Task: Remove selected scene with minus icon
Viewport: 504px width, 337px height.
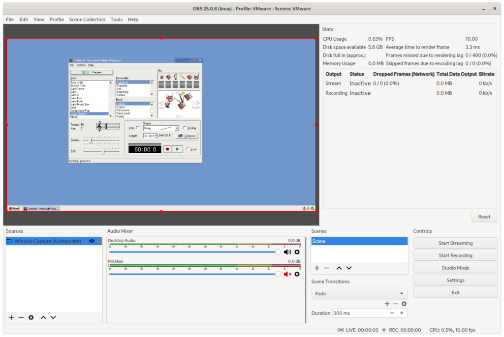Action: [x=327, y=268]
